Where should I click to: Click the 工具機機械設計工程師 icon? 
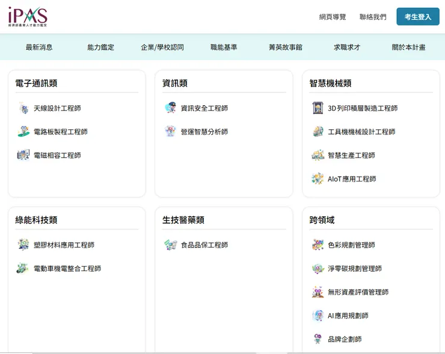pyautogui.click(x=318, y=132)
